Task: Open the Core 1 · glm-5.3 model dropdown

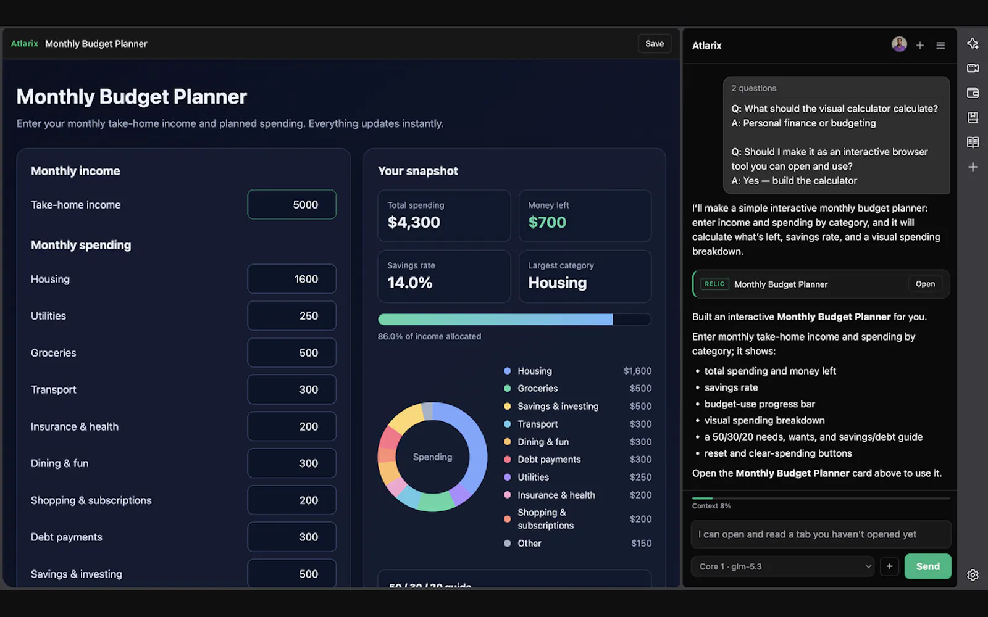Action: 782,566
